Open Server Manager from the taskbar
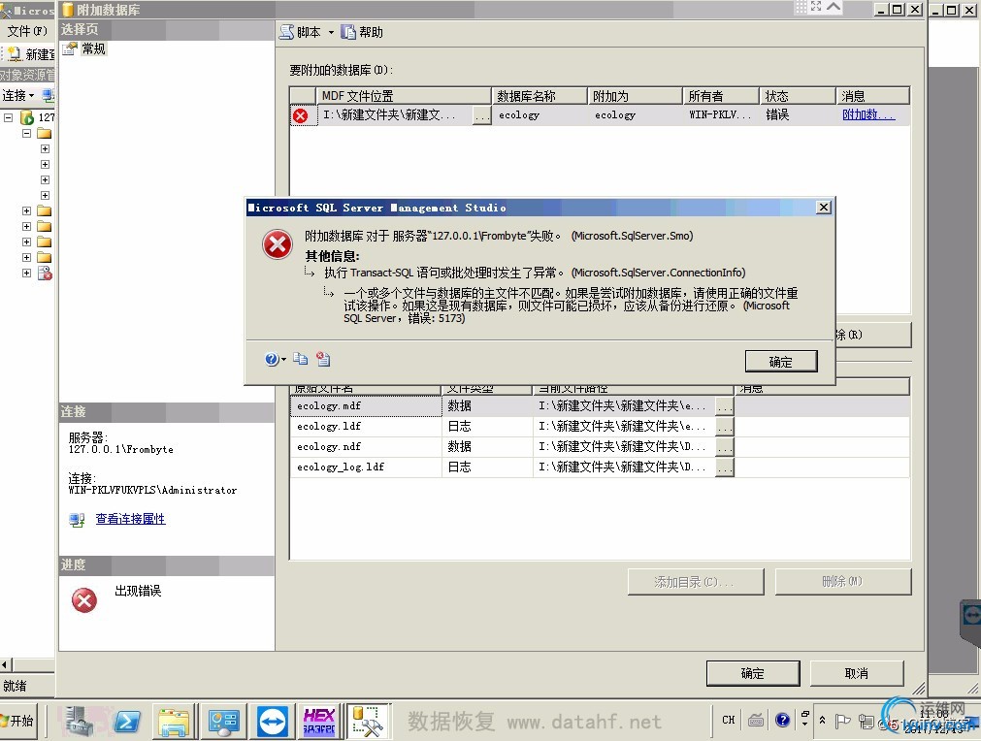Screen dimensions: 981x741 (81, 721)
